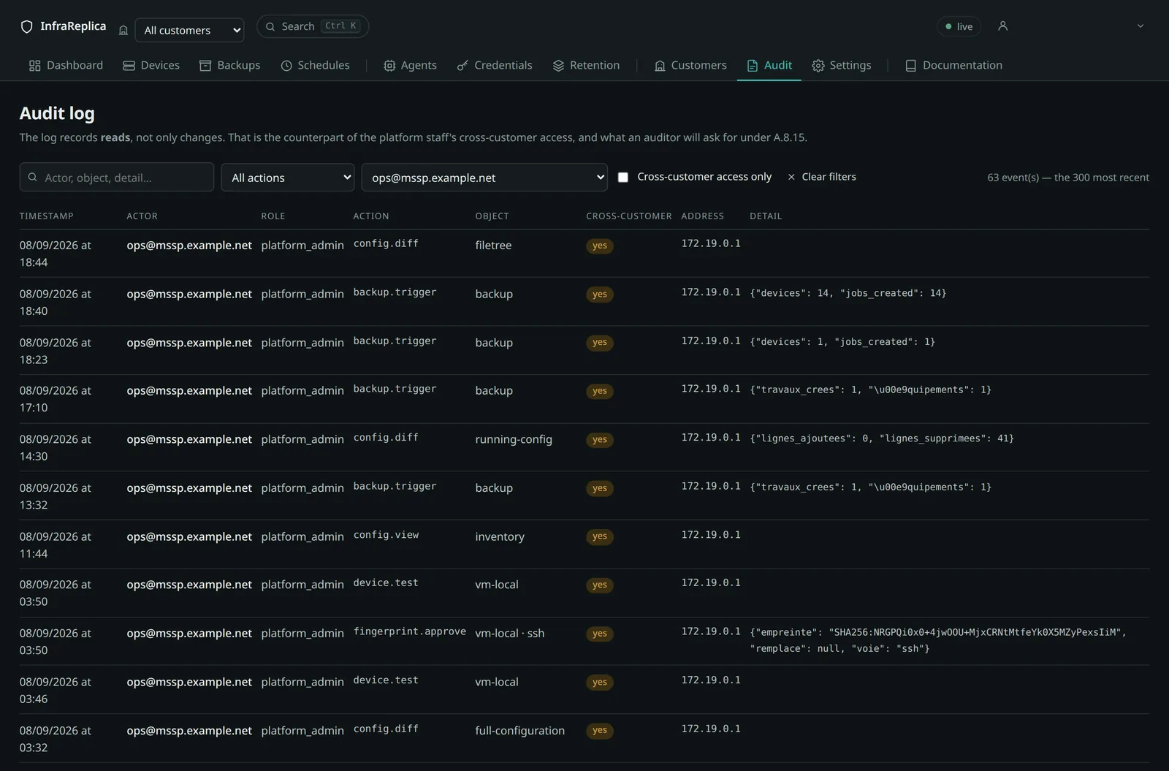The width and height of the screenshot is (1169, 771).
Task: Click the 172.19.0.1 address in the 03:46 row
Action: click(x=711, y=680)
